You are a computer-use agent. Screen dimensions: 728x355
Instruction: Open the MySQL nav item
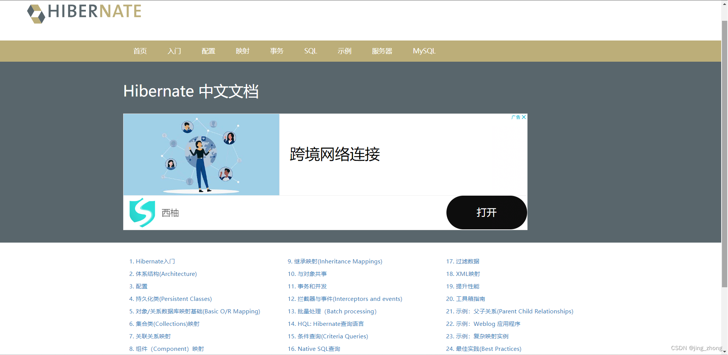click(x=424, y=51)
